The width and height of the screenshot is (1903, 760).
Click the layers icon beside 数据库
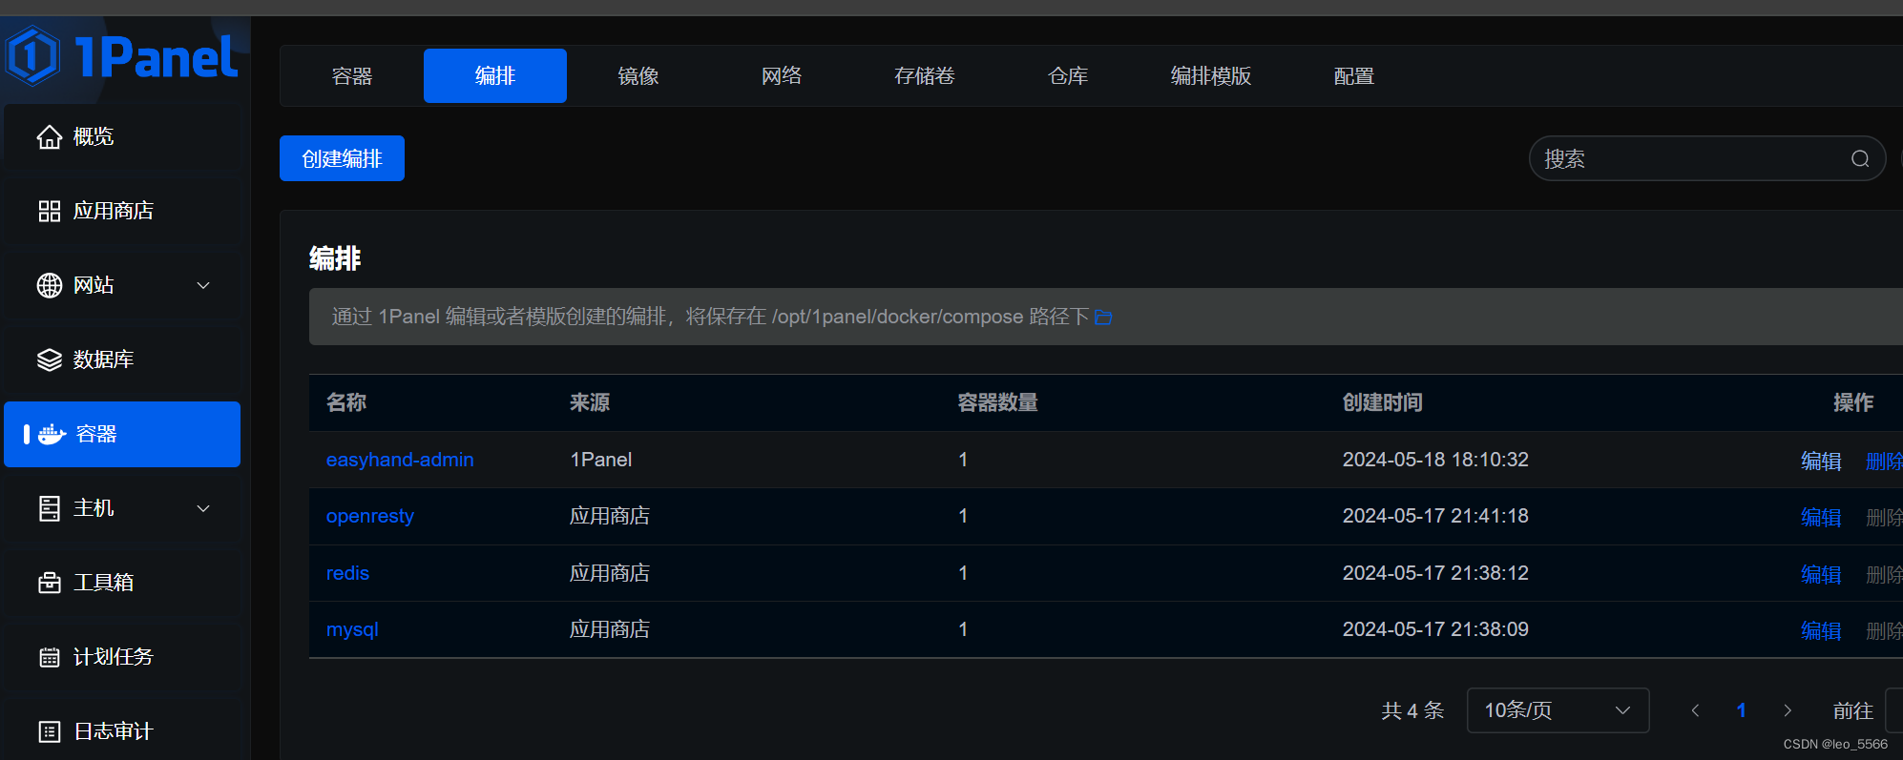[x=50, y=359]
